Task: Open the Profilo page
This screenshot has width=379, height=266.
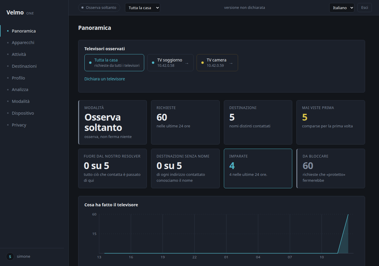Action: (34, 78)
